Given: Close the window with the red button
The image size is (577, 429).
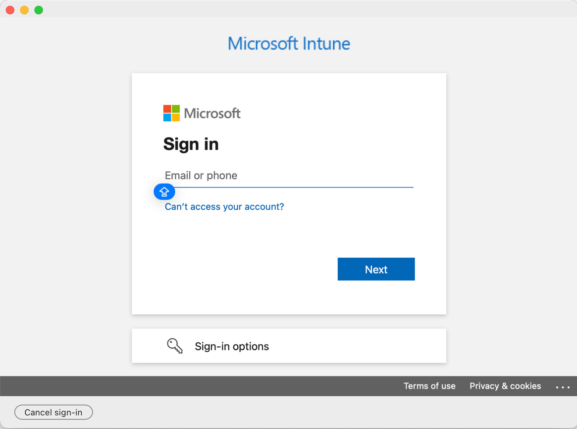Looking at the screenshot, I should coord(10,10).
